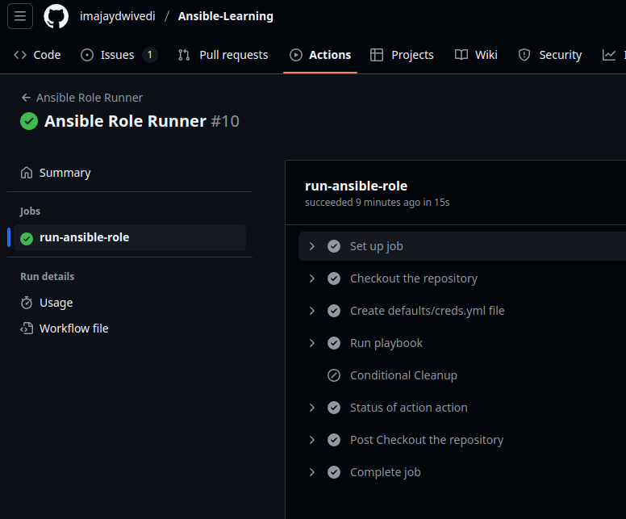Click the succeeded 9 minutes ago text
Image resolution: width=626 pixels, height=519 pixels.
point(378,203)
